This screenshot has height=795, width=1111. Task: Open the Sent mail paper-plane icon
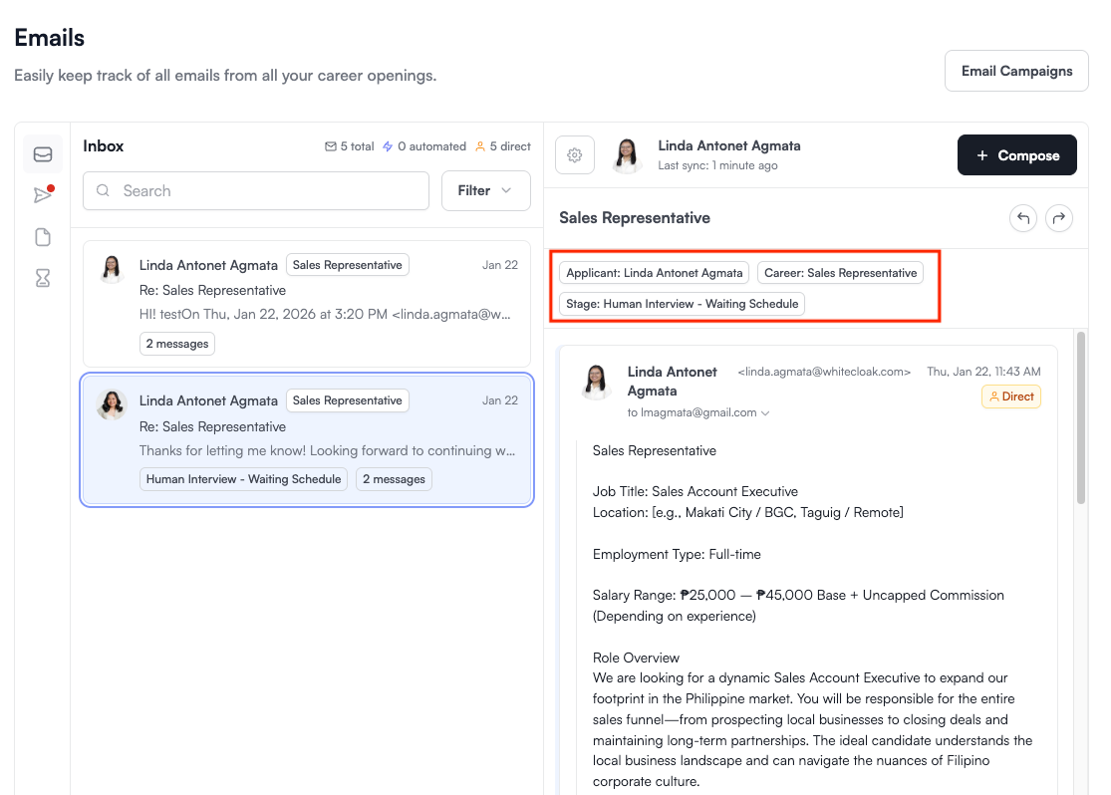coord(43,195)
